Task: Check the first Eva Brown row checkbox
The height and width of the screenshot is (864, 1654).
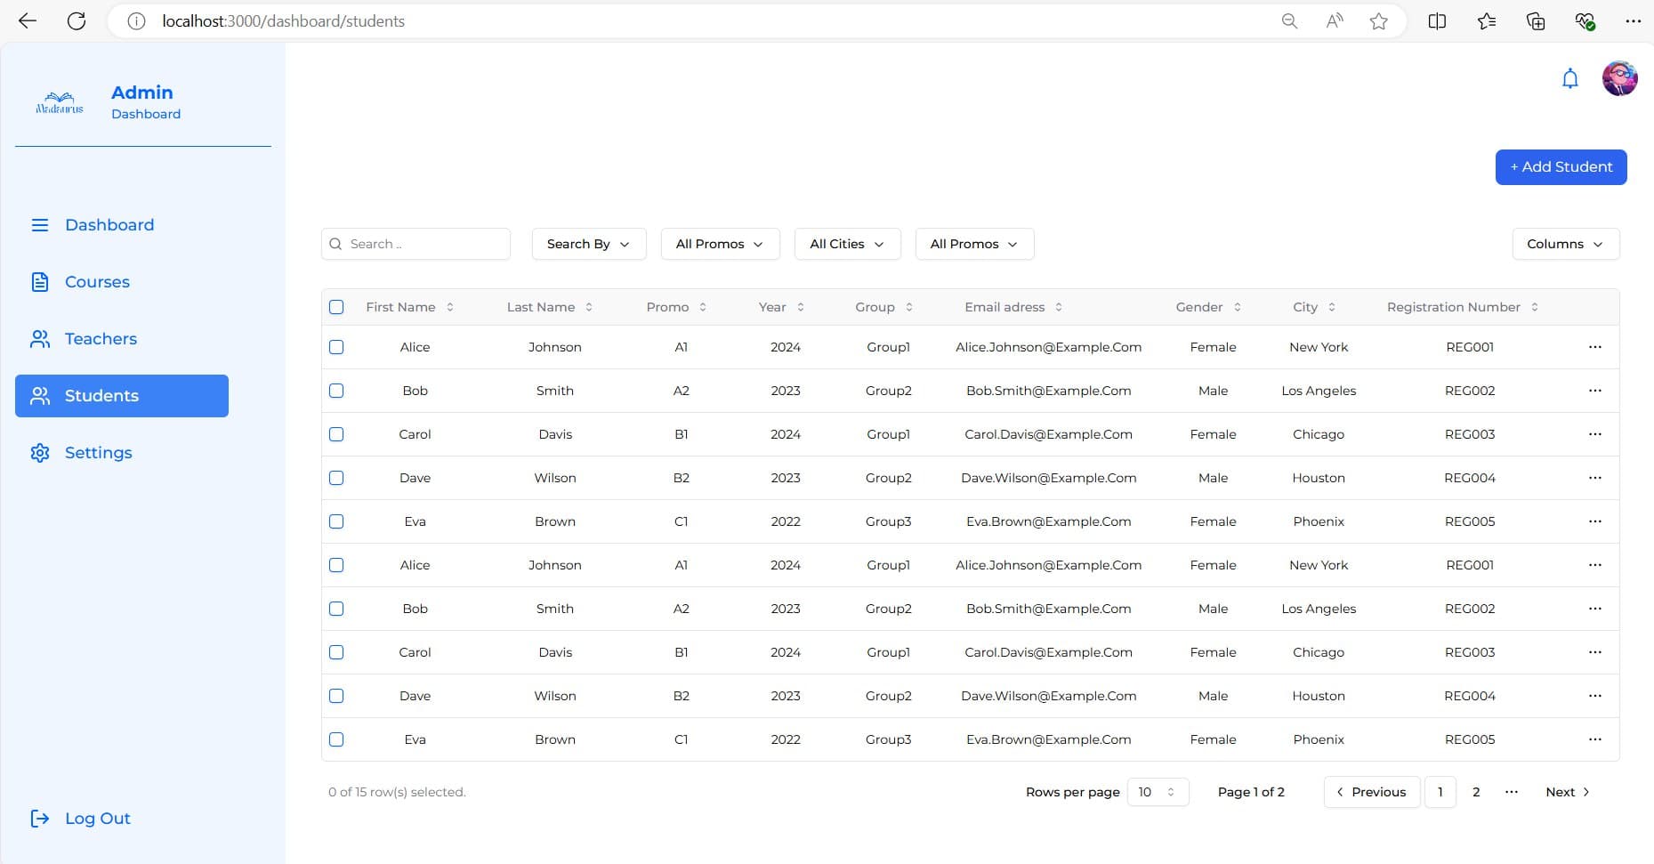Action: pos(336,521)
